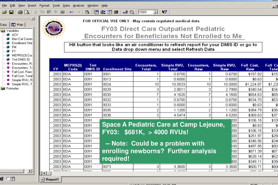Image resolution: width=278 pixels, height=185 pixels.
Task: Switch to the Map tab
Action: 17,25
